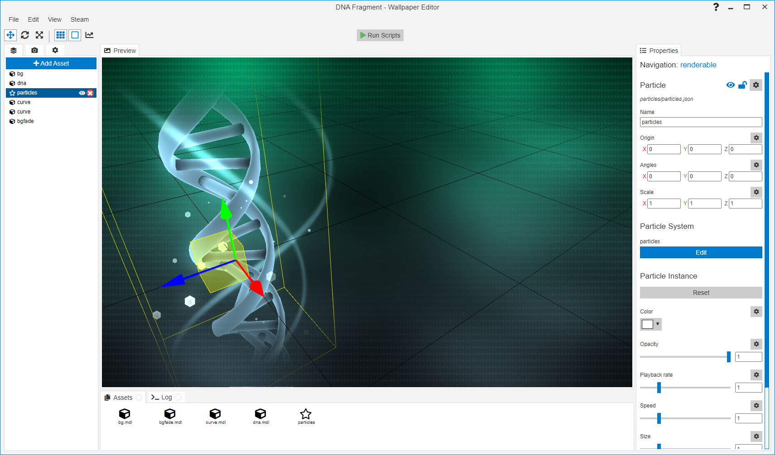The height and width of the screenshot is (455, 775).
Task: Activate the Scale tool
Action: tap(39, 35)
